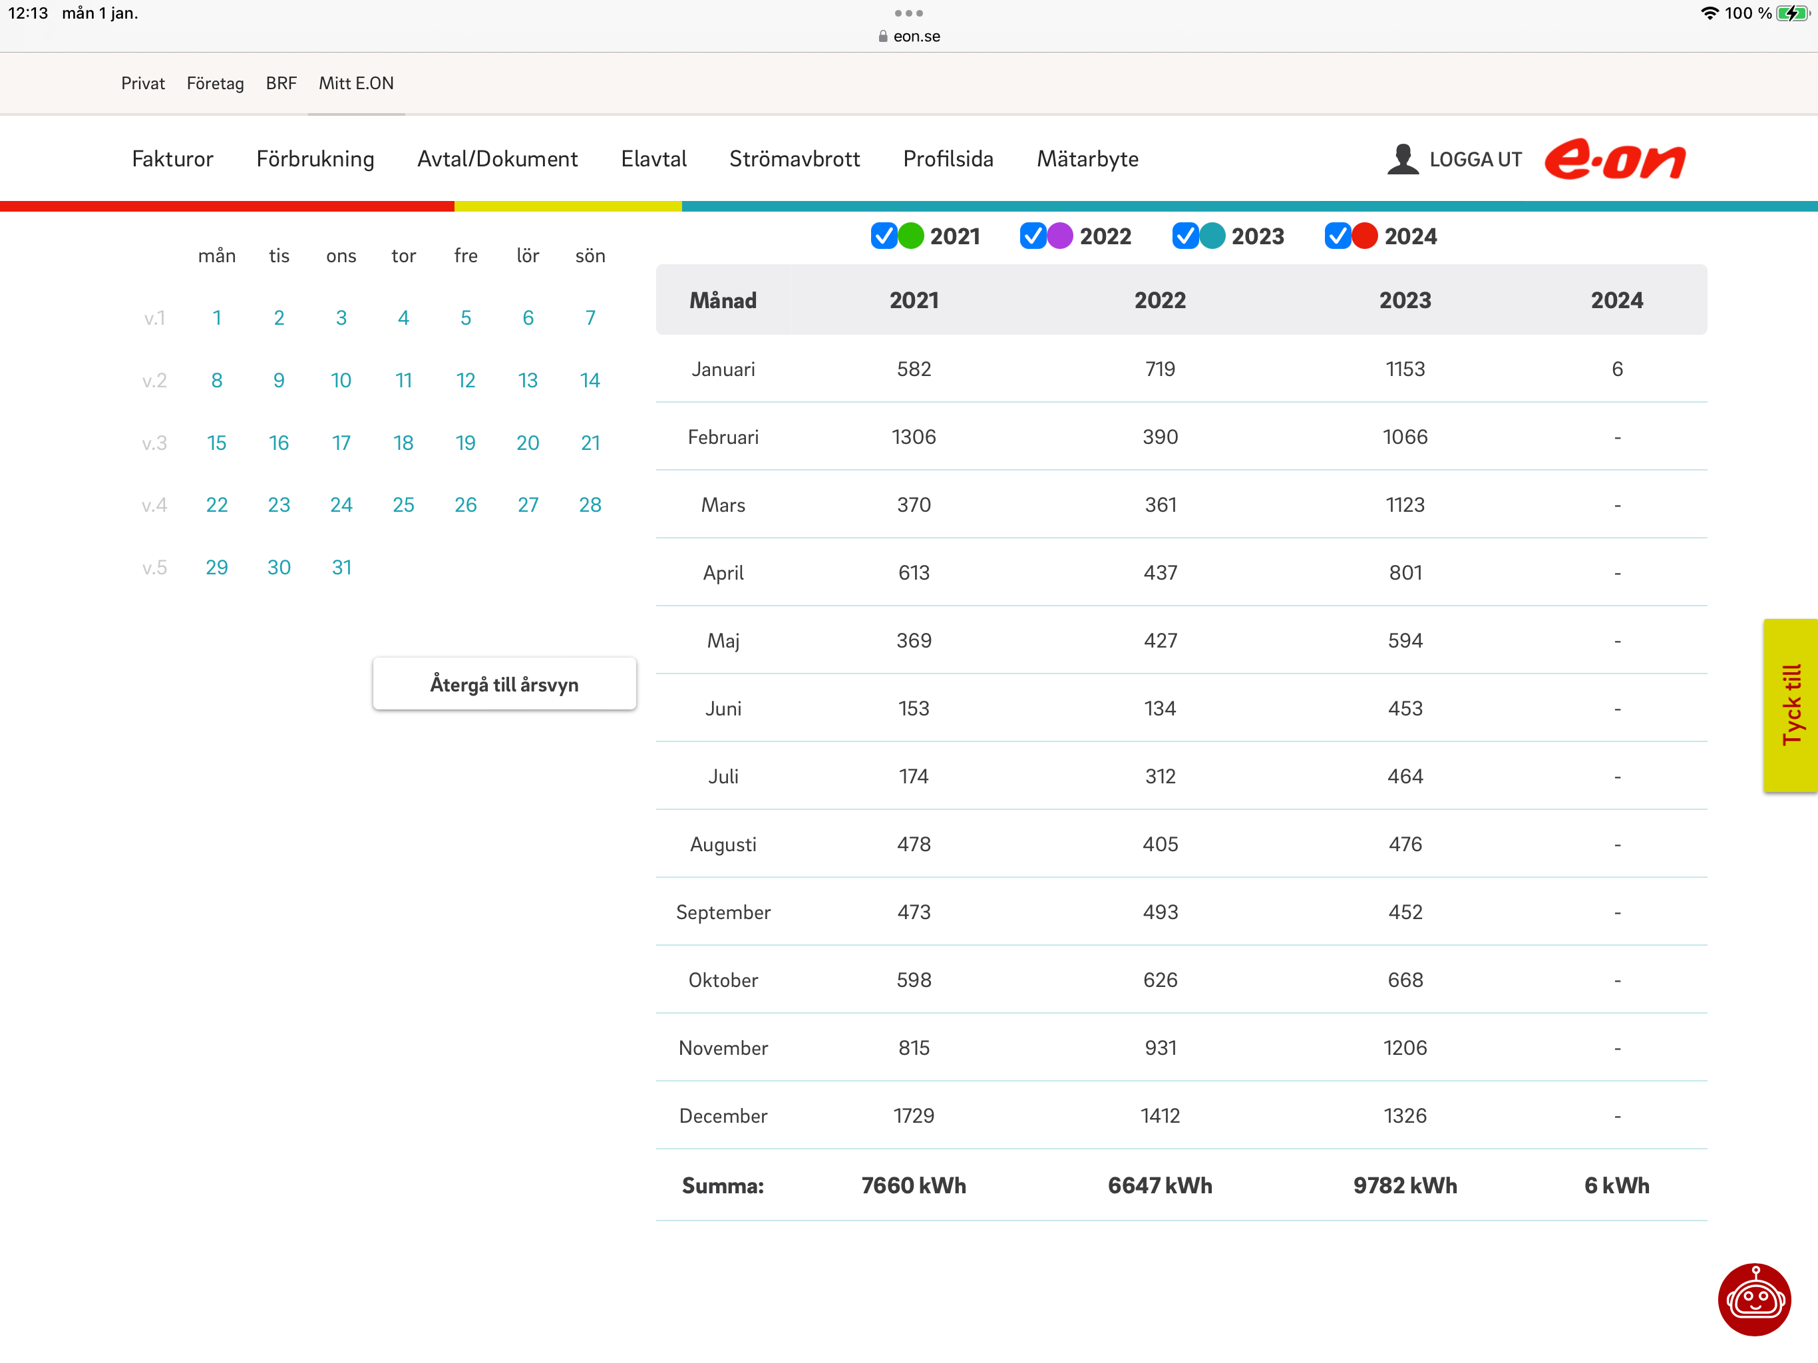Toggle the 2022 year checkbox
This screenshot has width=1818, height=1363.
pyautogui.click(x=1032, y=236)
